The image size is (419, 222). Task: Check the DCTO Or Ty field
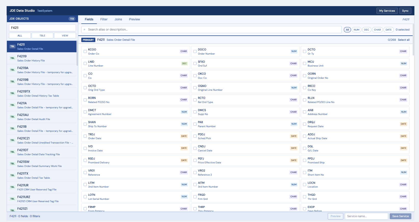pos(305,51)
